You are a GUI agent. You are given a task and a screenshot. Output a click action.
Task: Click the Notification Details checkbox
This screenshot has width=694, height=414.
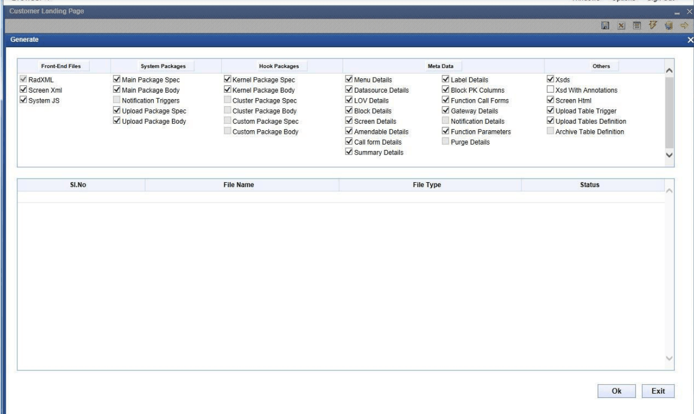coord(446,121)
